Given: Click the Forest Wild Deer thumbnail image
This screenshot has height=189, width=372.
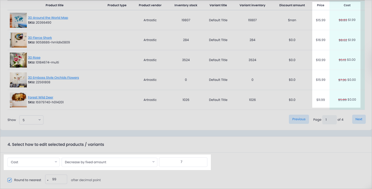Looking at the screenshot, I should 18,100.
